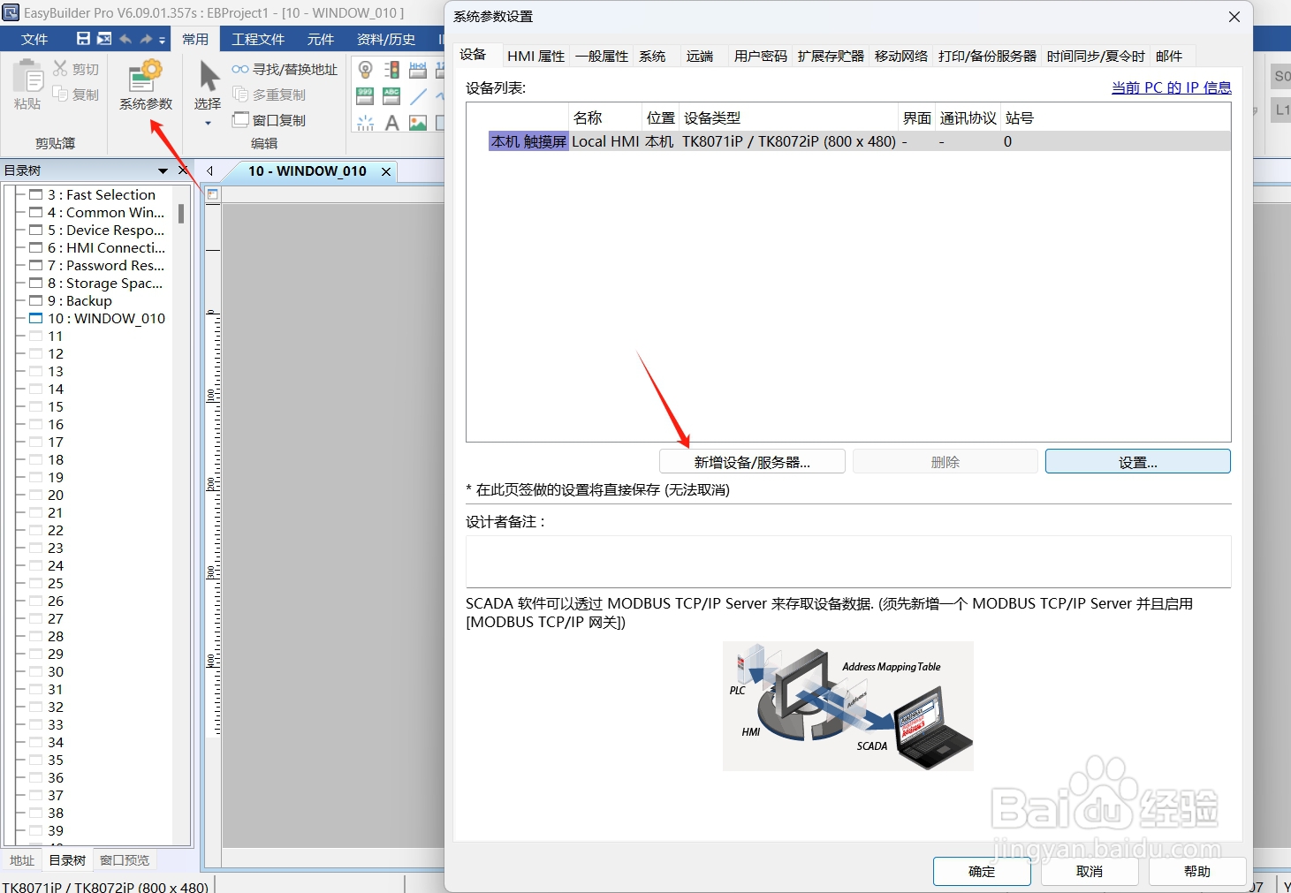Click 取消 to cancel dialog
This screenshot has width=1291, height=893.
1090,872
